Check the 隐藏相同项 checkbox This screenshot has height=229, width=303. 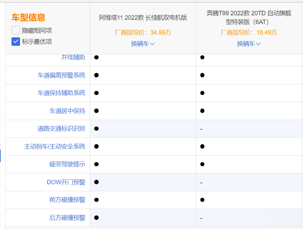click(16, 31)
